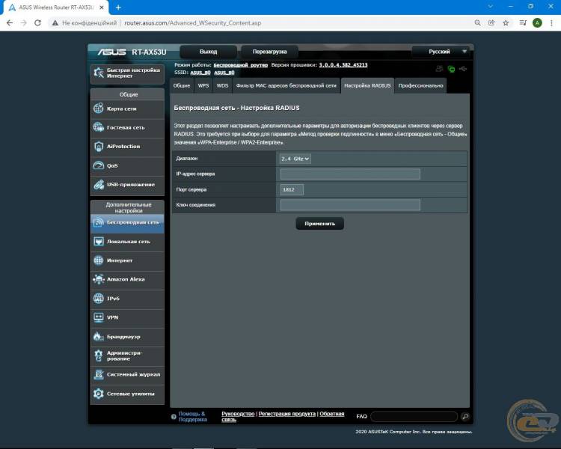This screenshot has height=449, width=561.
Task: Open the wireless MAC filter tab
Action: 286,85
